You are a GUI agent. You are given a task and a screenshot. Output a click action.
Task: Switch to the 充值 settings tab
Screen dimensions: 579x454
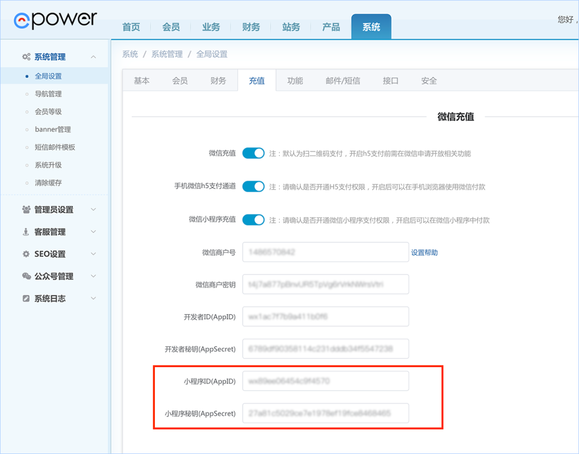pyautogui.click(x=257, y=80)
